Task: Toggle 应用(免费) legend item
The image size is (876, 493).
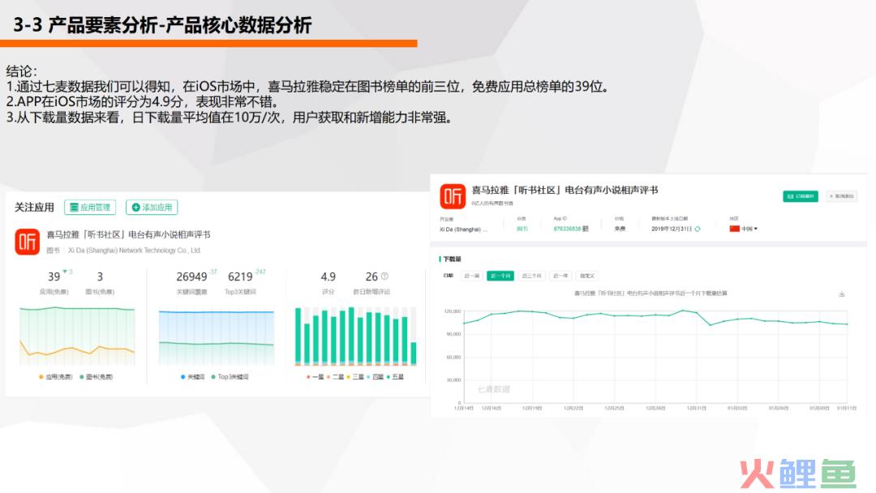Action: tap(56, 377)
